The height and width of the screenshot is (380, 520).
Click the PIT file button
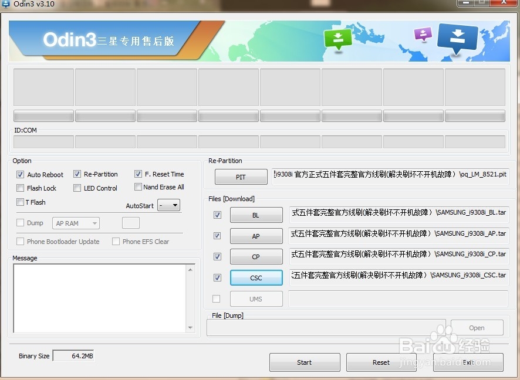click(241, 177)
